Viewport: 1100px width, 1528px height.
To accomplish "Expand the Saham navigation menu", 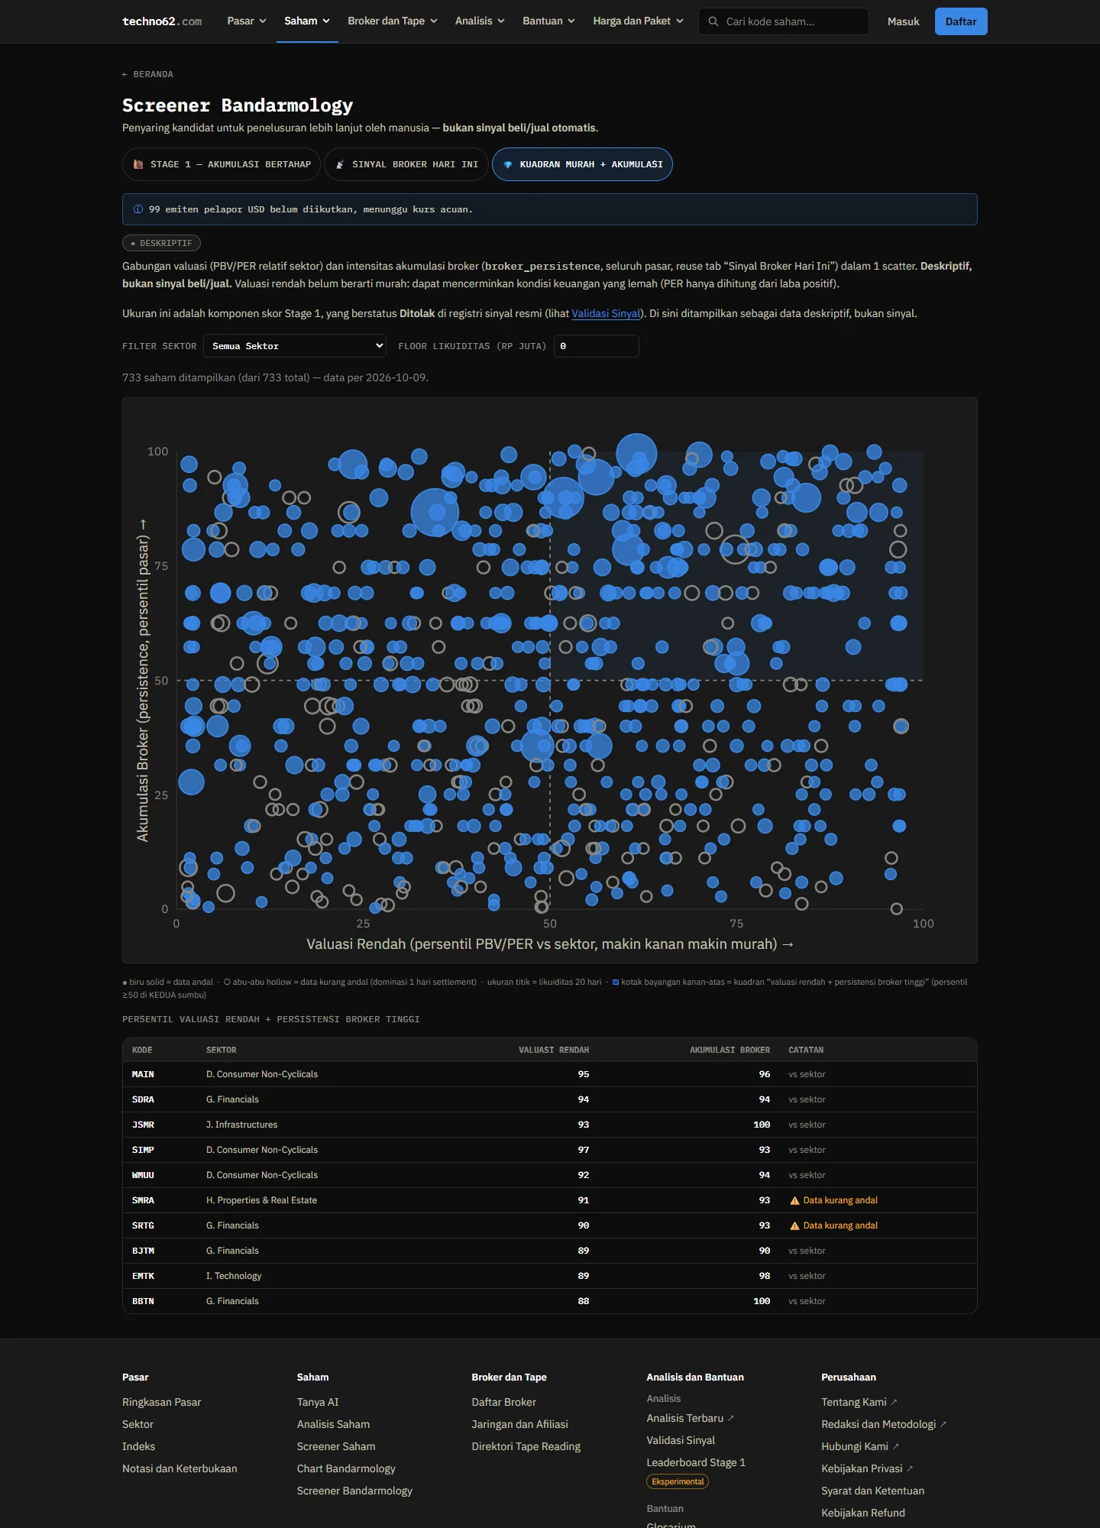I will point(307,21).
